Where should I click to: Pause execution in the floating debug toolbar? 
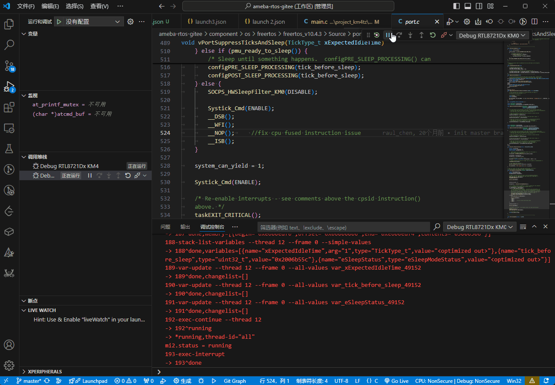click(388, 35)
